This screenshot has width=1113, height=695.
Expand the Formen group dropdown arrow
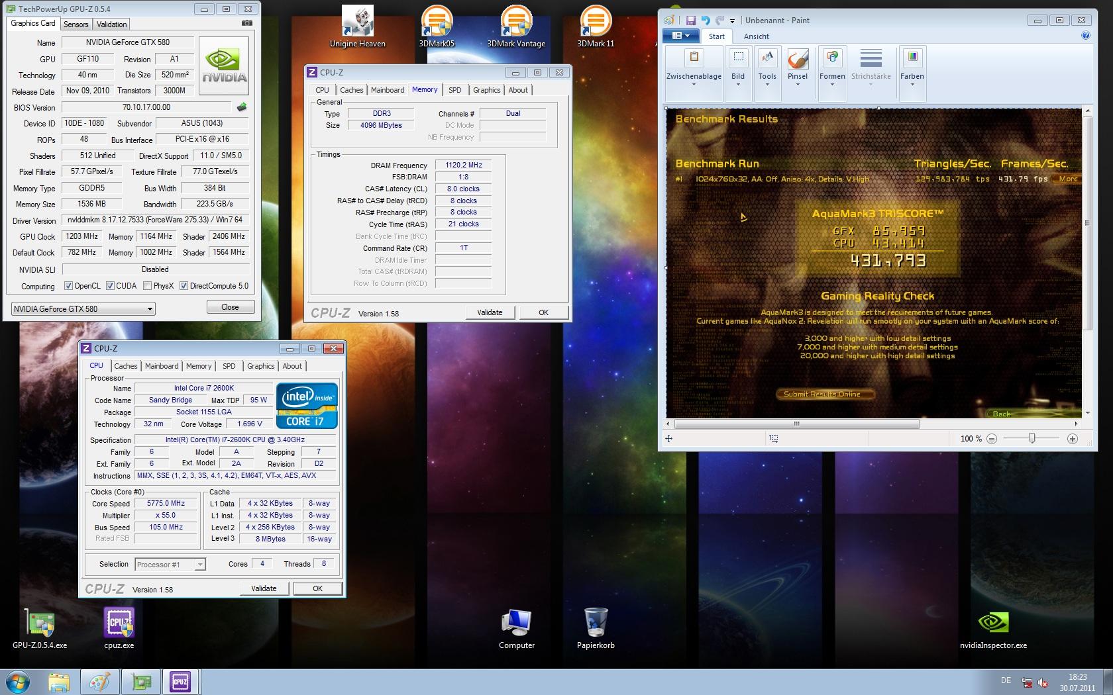click(832, 85)
